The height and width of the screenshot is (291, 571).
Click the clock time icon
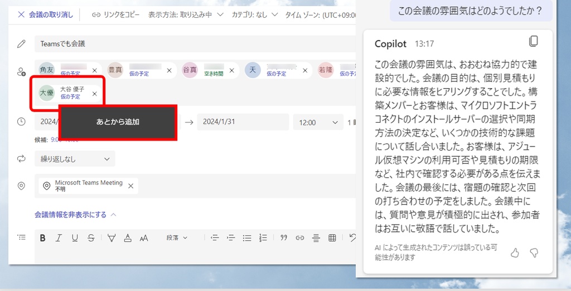pyautogui.click(x=22, y=122)
